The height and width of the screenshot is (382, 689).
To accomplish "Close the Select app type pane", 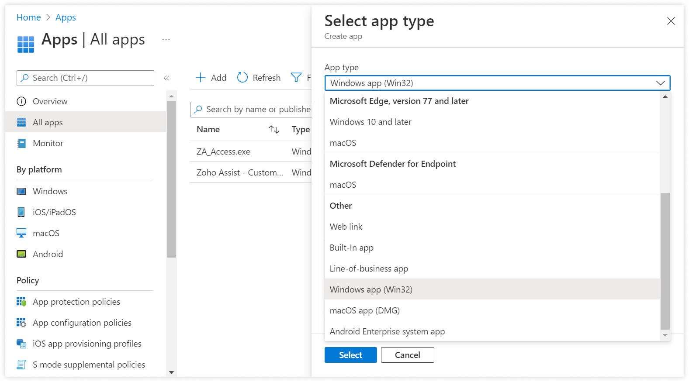I will [671, 21].
